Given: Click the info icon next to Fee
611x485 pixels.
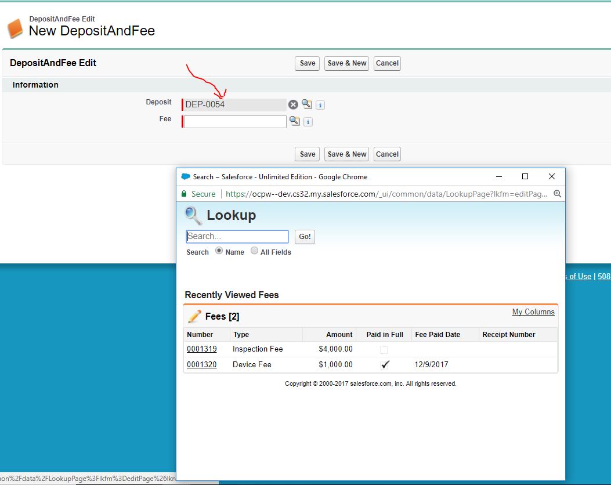Looking at the screenshot, I should 308,122.
